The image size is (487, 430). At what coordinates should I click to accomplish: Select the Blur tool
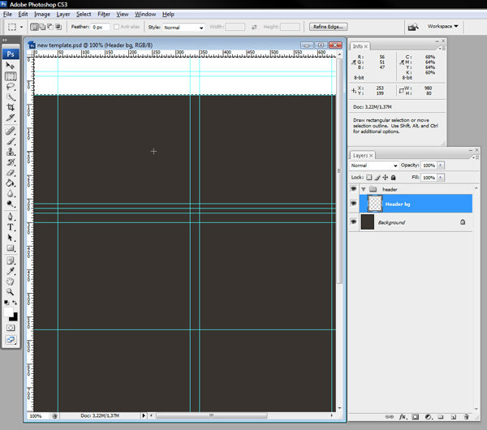click(x=11, y=193)
